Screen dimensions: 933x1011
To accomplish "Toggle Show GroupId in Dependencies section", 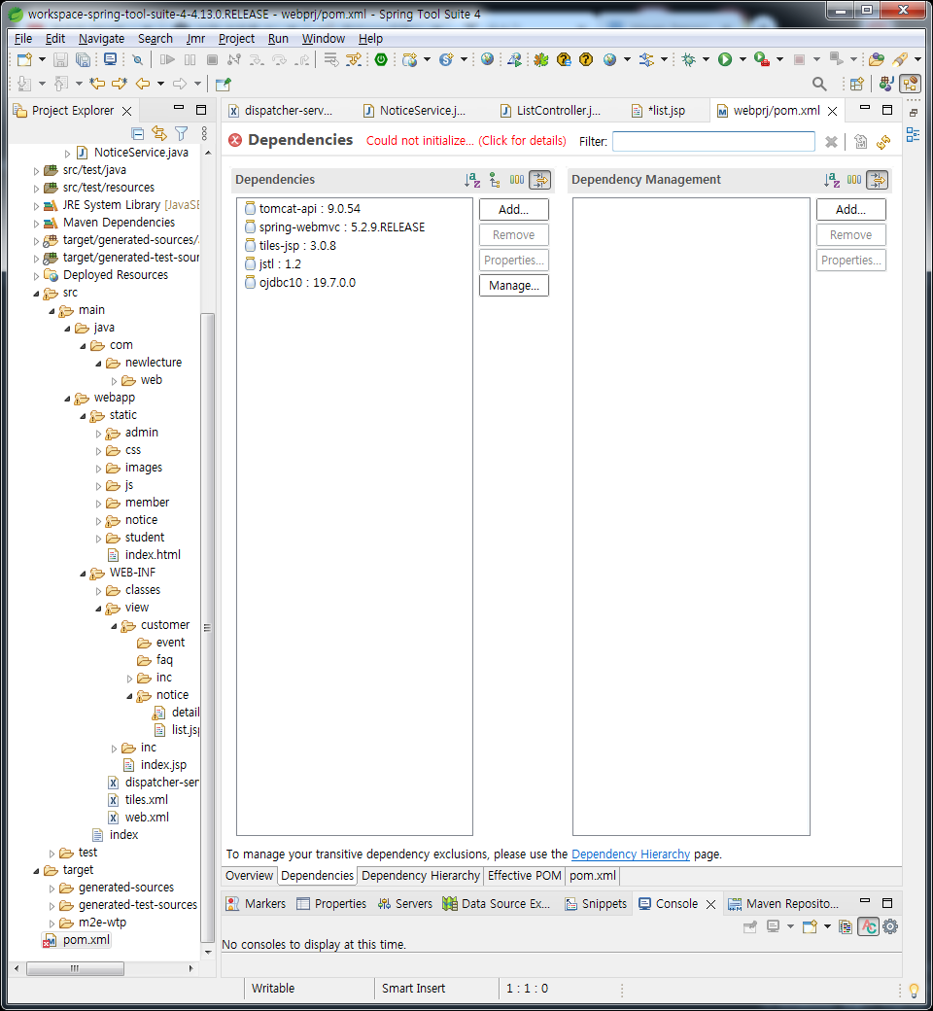I will [517, 180].
